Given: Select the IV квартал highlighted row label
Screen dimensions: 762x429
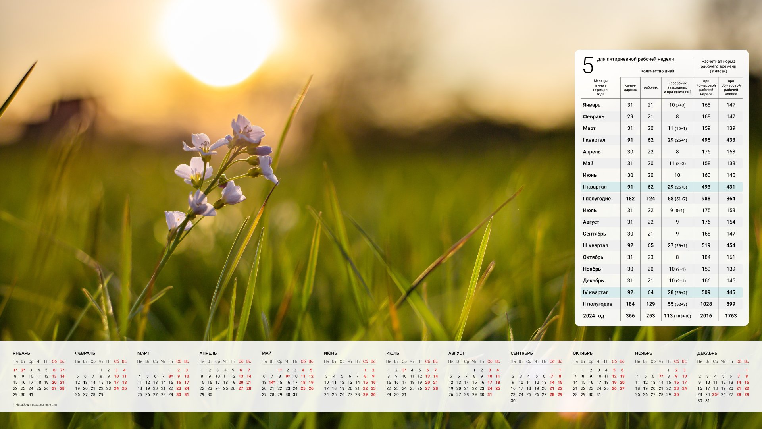Looking at the screenshot, I should tap(595, 292).
